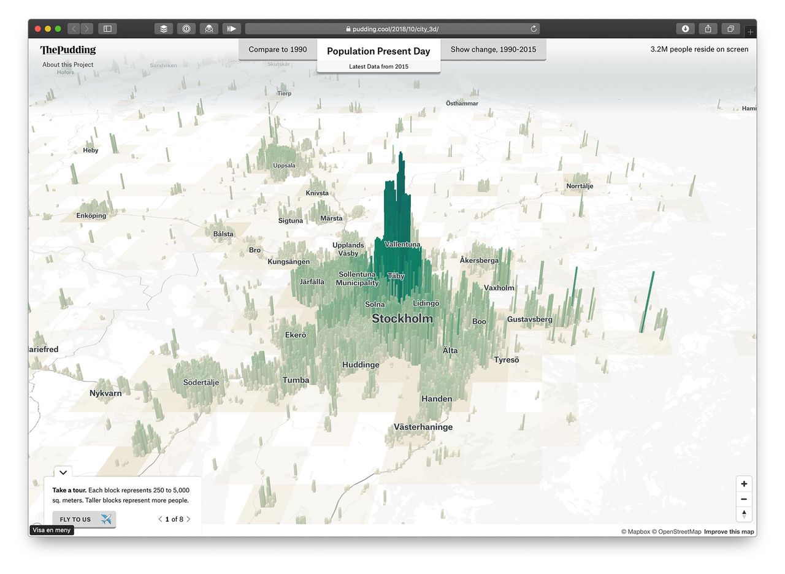Click the Ekerö map label
The image size is (785, 574).
point(296,335)
